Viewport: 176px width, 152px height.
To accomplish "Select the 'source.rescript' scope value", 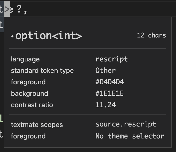I will 126,124.
